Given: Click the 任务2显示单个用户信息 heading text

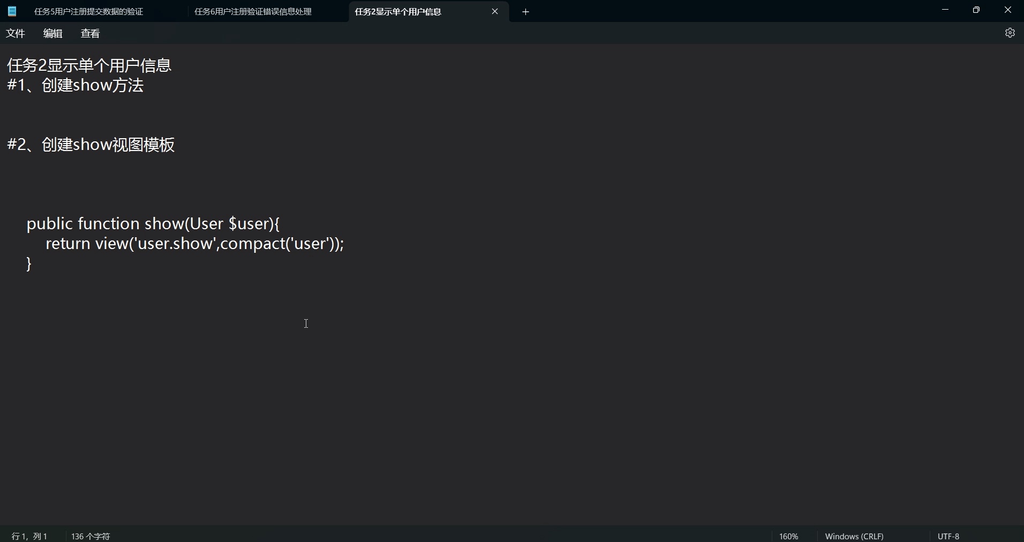Looking at the screenshot, I should coord(89,64).
